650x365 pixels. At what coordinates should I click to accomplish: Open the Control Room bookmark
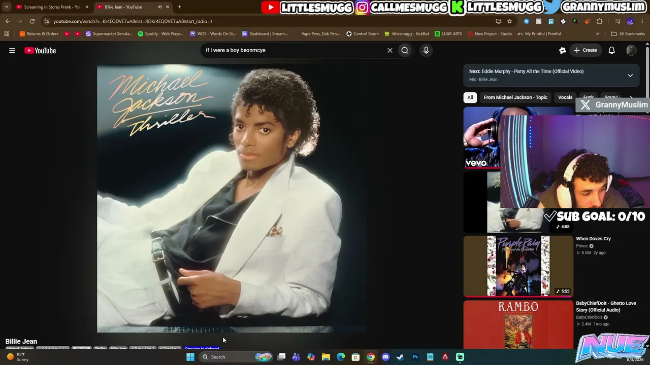[363, 34]
